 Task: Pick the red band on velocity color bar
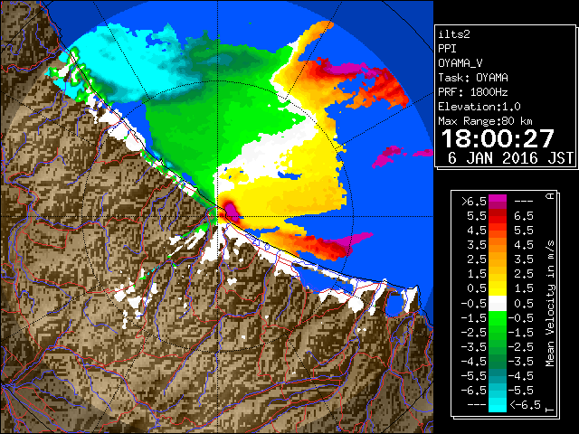pos(498,218)
